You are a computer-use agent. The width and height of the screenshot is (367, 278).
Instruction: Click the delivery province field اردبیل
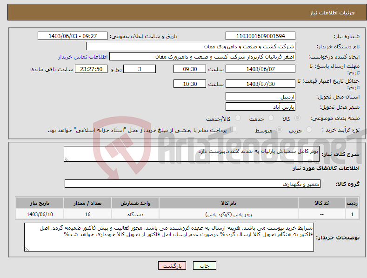click(x=260, y=96)
